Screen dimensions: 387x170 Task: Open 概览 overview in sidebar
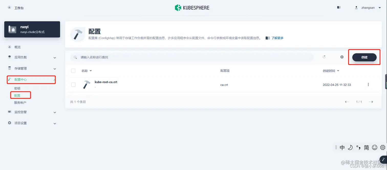[x=17, y=47]
